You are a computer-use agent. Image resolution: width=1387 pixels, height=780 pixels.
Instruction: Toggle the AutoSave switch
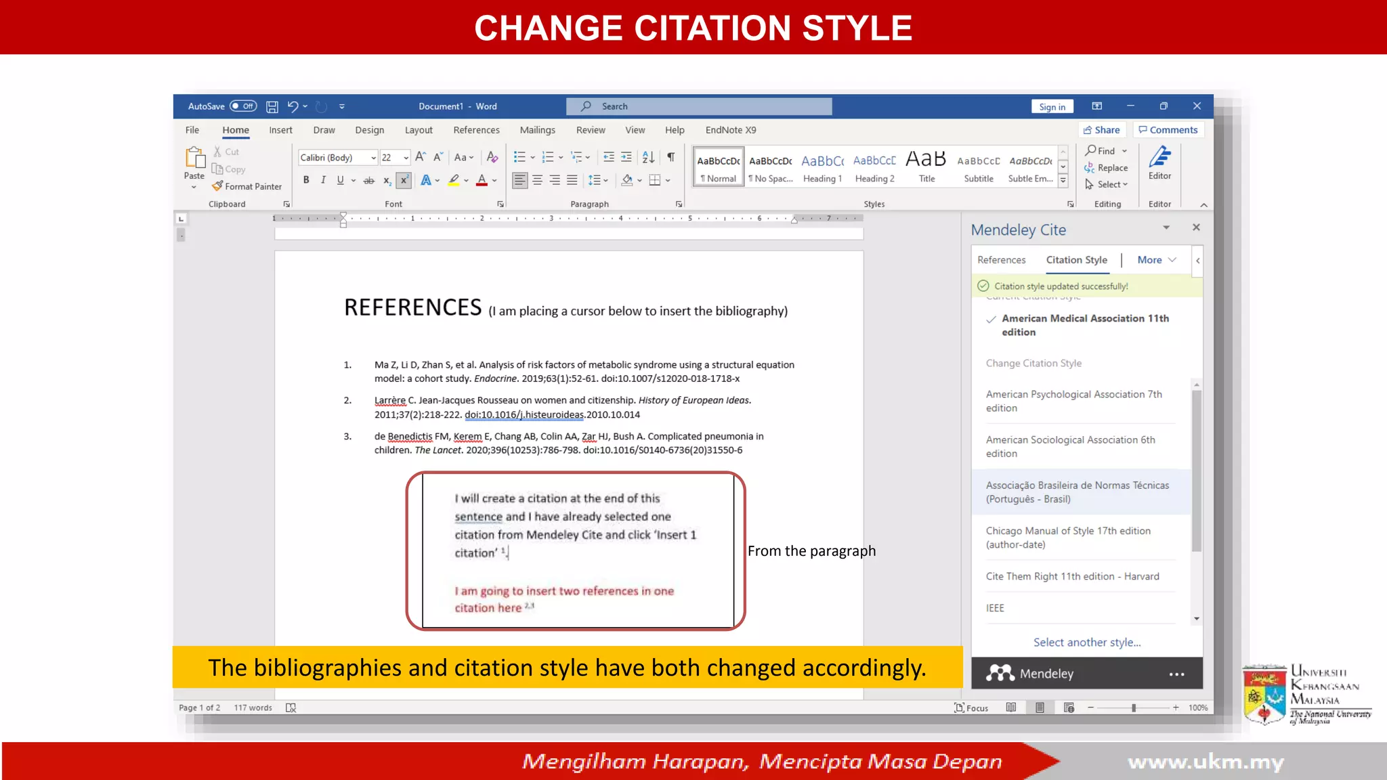pyautogui.click(x=243, y=106)
